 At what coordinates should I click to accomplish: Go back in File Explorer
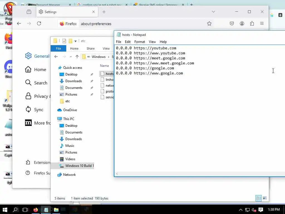56,57
